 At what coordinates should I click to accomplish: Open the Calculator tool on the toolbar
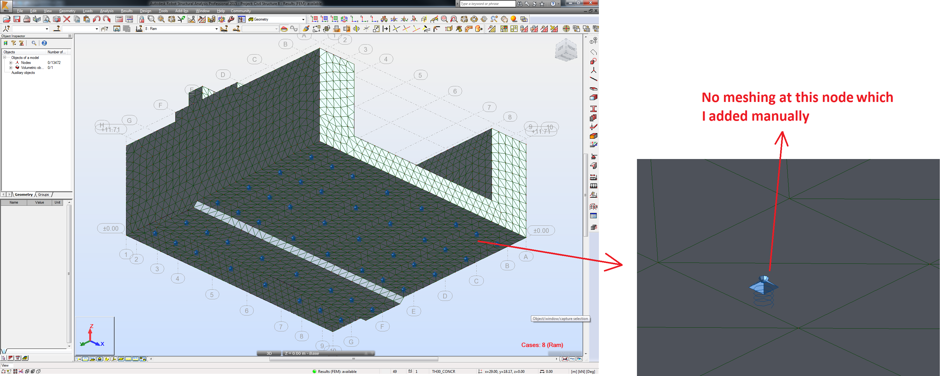click(x=119, y=19)
